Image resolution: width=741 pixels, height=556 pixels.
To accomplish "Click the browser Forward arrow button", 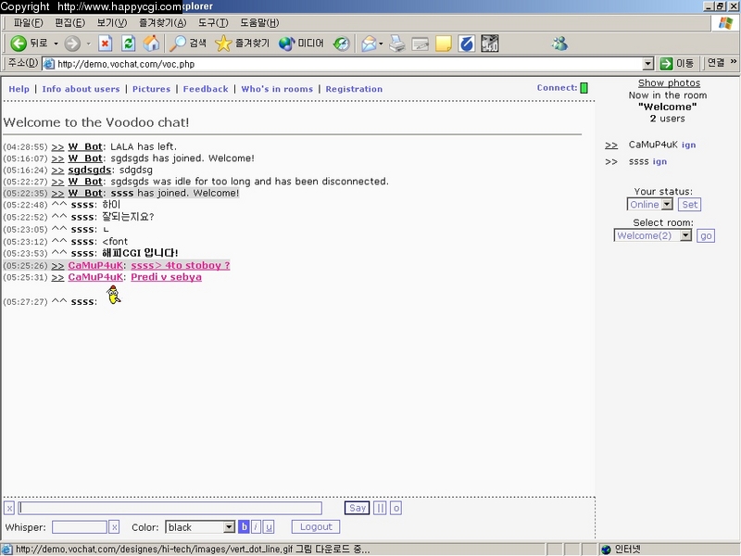I will (x=72, y=44).
